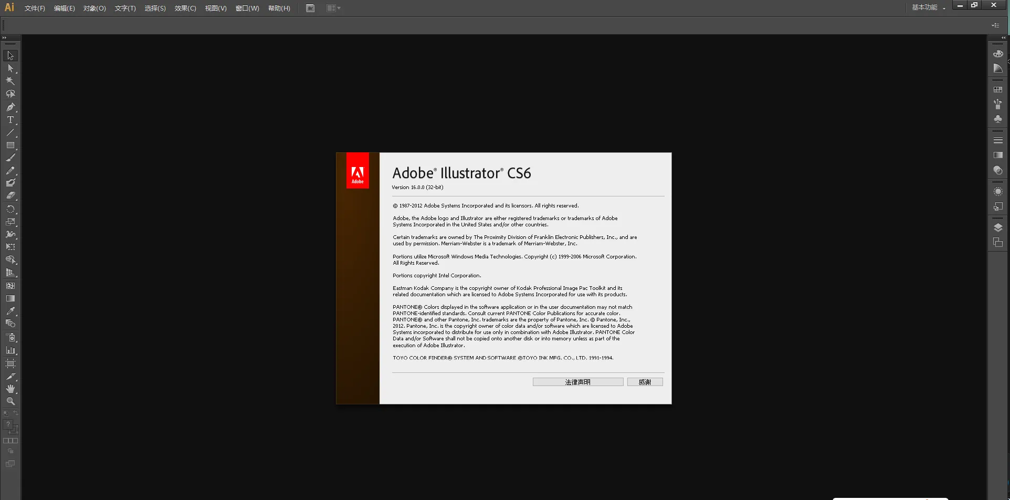The height and width of the screenshot is (500, 1010).
Task: Pick the Pencil tool
Action: click(10, 171)
